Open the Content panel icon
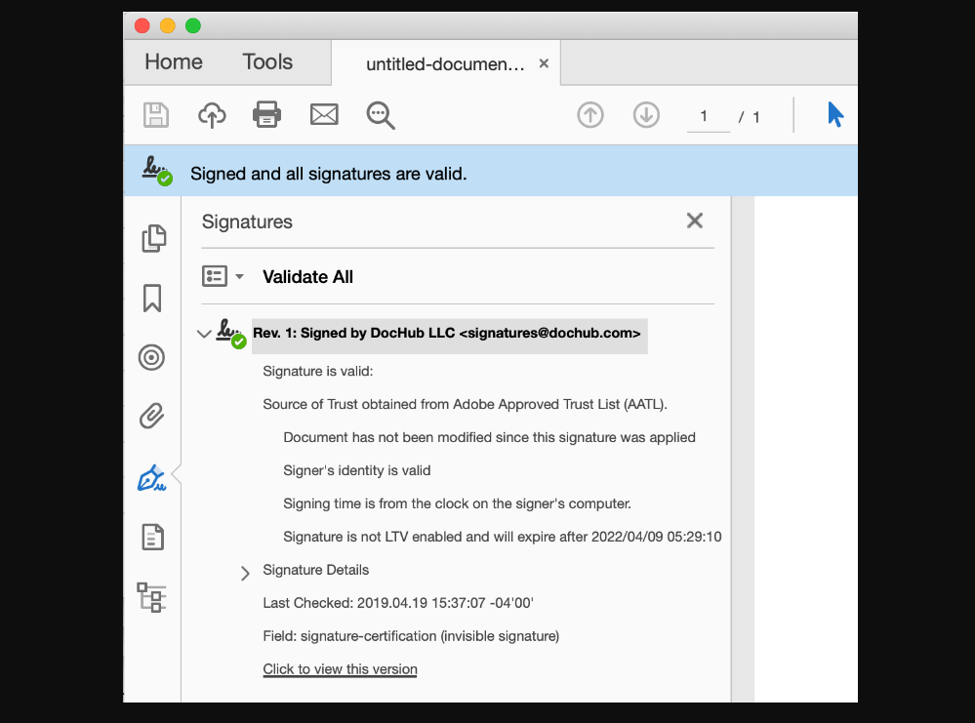975x723 pixels. coord(152,537)
